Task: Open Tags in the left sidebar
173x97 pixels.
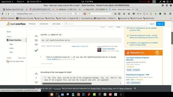Action: tap(11, 44)
